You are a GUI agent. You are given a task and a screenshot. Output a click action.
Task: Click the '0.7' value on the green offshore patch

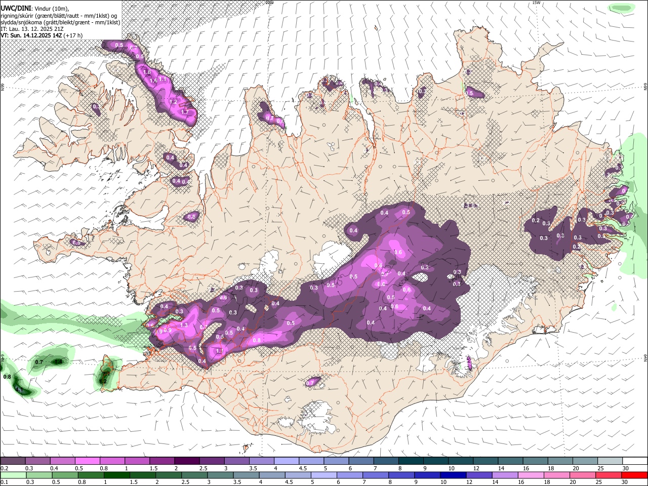(x=39, y=362)
